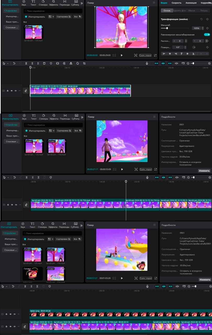Viewport: 212px width, 335px height.
Task: Mute the video track in the top window
Action: point(16,91)
